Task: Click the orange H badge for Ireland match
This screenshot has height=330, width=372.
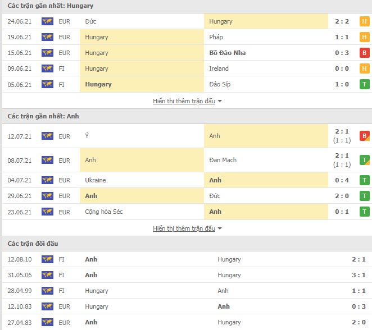Action: point(364,68)
